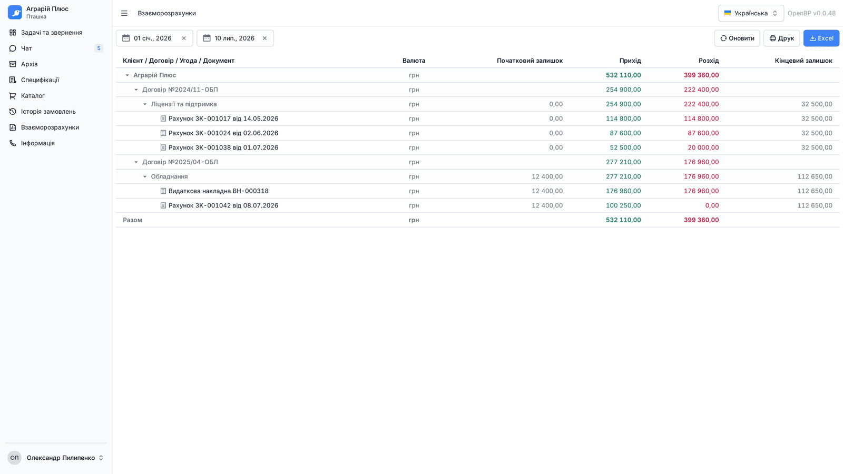Click the Аграрій Плюс bird logo
Viewport: 843px width, 474px height.
(15, 12)
